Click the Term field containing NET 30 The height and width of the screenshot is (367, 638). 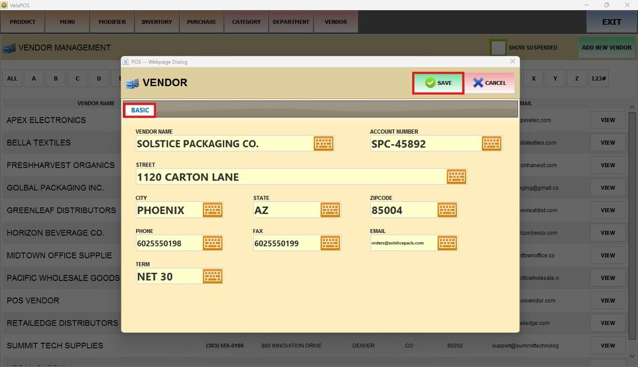click(169, 276)
